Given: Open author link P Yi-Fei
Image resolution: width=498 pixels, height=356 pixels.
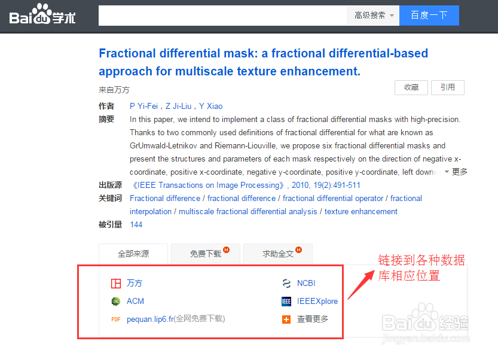Looking at the screenshot, I should (145, 106).
